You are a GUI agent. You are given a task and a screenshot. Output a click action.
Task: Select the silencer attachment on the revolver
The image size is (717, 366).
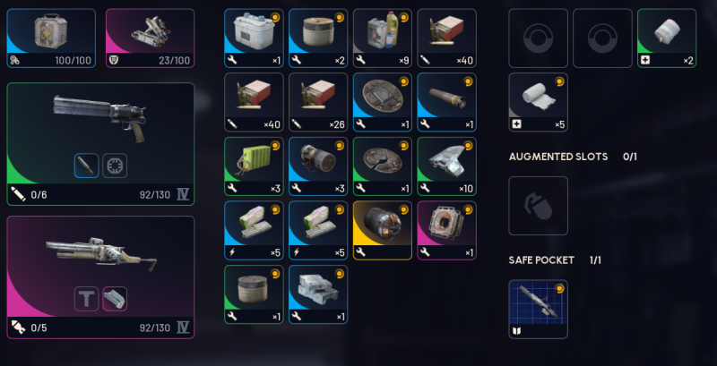pos(86,166)
